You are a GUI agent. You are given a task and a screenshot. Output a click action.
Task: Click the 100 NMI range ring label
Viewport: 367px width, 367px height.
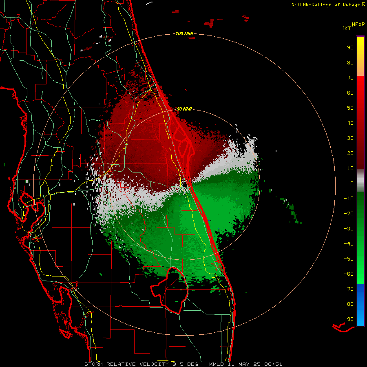pos(184,33)
